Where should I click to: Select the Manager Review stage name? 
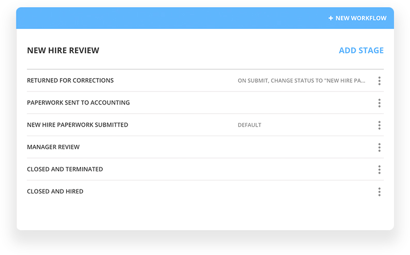53,147
